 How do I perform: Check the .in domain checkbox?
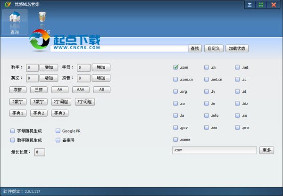[x=207, y=103]
